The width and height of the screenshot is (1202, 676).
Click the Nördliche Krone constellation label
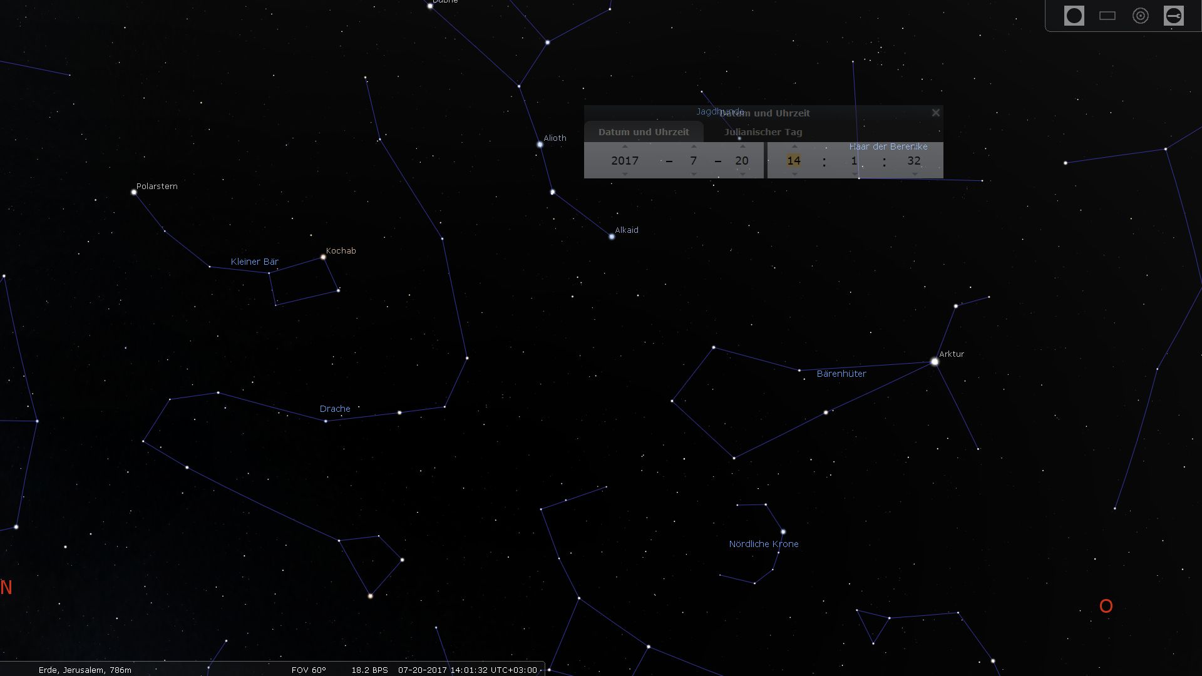(x=764, y=544)
